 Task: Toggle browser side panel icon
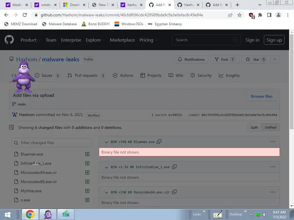tap(269, 15)
